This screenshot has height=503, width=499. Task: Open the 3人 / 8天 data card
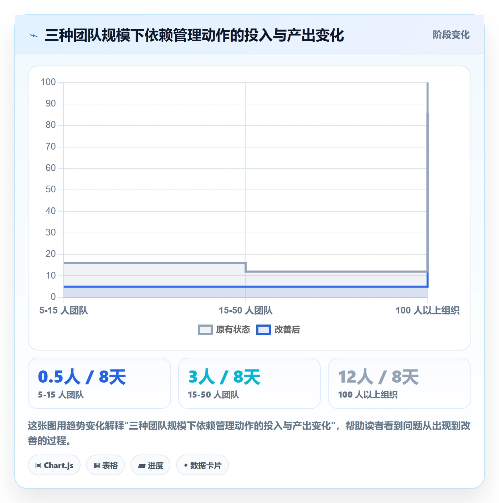pos(249,383)
